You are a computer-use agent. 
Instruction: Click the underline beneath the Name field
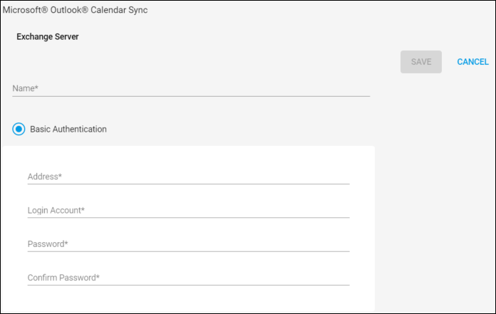[191, 96]
